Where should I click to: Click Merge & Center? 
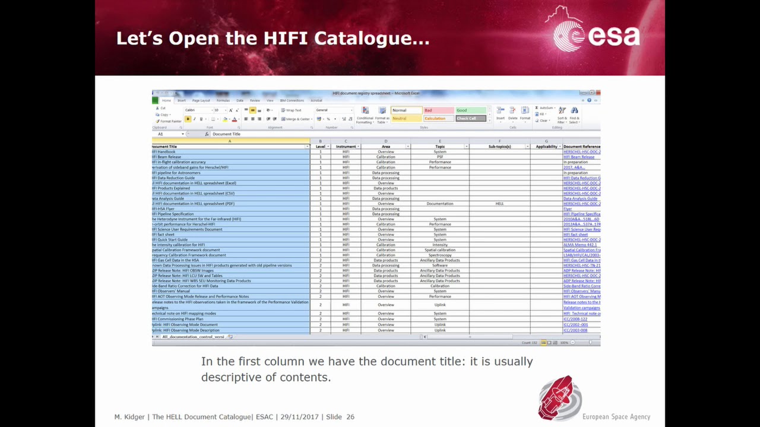pyautogui.click(x=297, y=119)
